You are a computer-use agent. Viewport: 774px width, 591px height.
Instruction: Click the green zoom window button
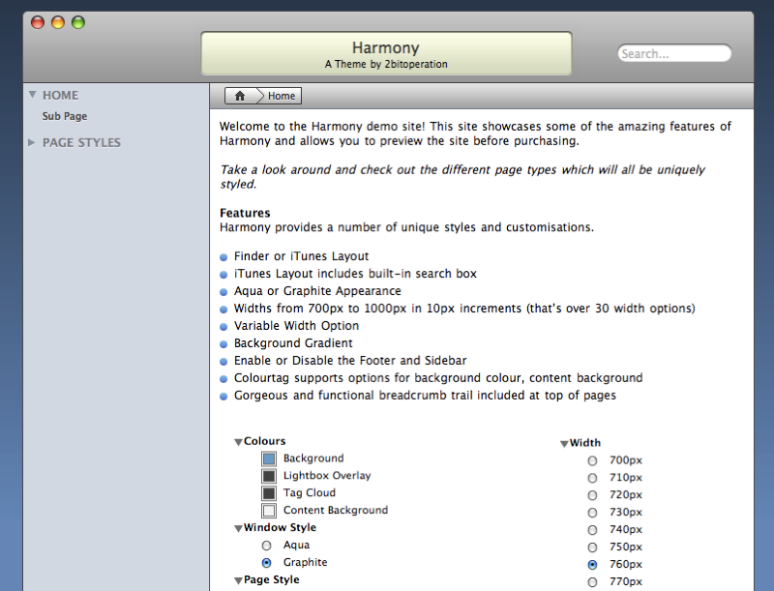[78, 22]
